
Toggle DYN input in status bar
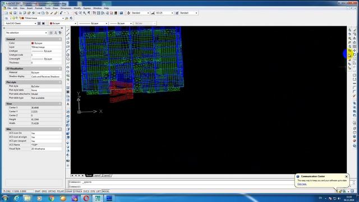pos(93,191)
